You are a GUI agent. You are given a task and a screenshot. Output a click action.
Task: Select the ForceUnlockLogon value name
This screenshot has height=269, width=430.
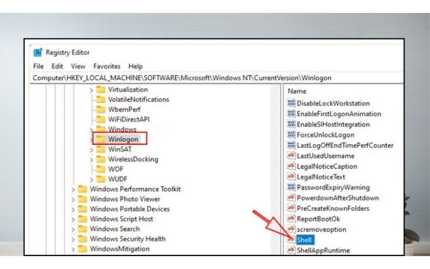click(x=326, y=135)
